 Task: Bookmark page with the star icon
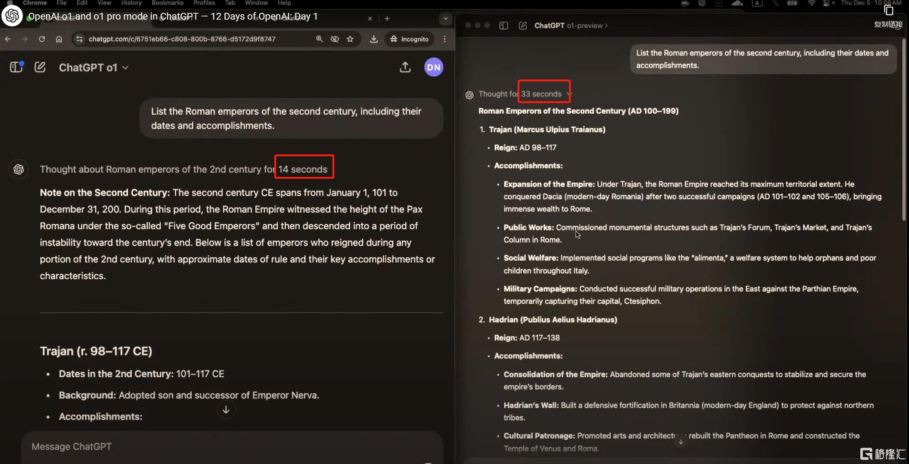pos(350,39)
